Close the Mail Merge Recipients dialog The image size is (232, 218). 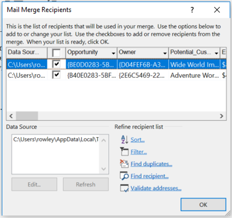click(217, 10)
